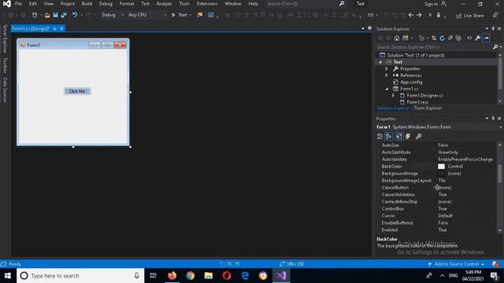Click View Code icon in Solution Explorer
The height and width of the screenshot is (283, 504).
point(469,39)
